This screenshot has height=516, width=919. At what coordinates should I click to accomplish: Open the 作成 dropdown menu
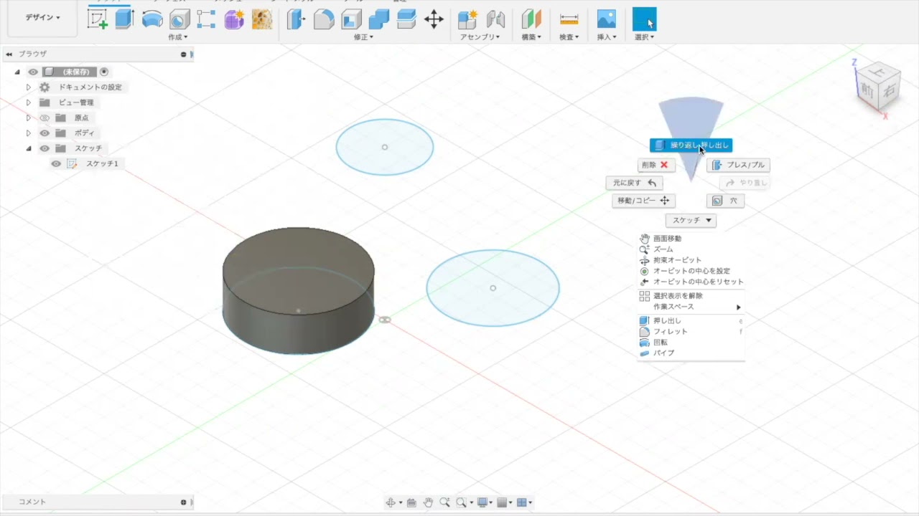click(x=177, y=37)
